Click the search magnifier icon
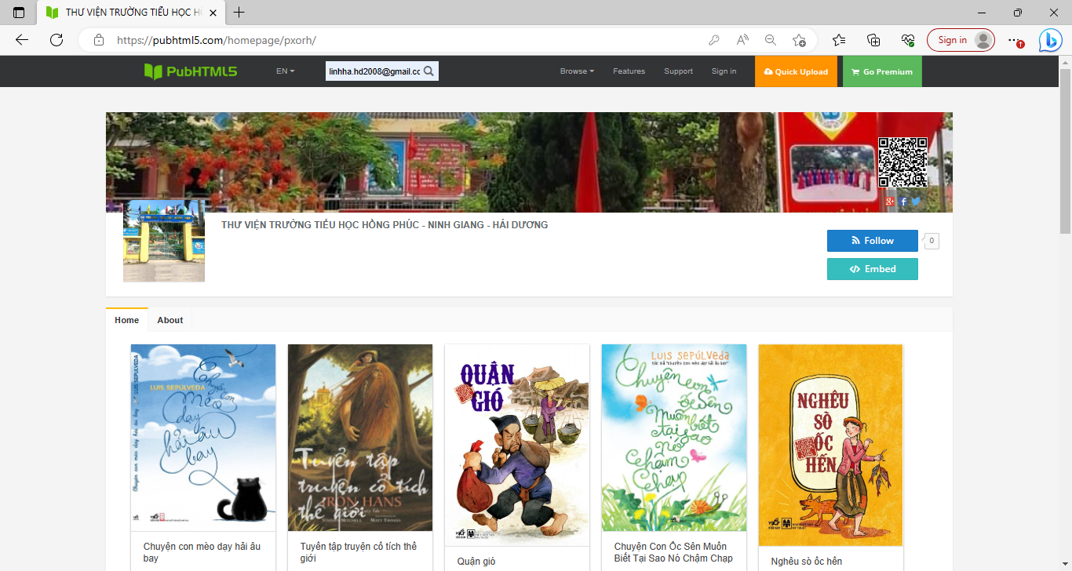 pyautogui.click(x=429, y=71)
